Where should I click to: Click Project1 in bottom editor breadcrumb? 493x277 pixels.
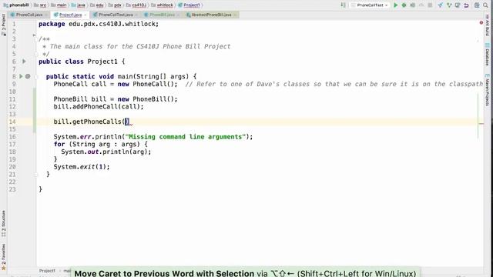(x=47, y=271)
